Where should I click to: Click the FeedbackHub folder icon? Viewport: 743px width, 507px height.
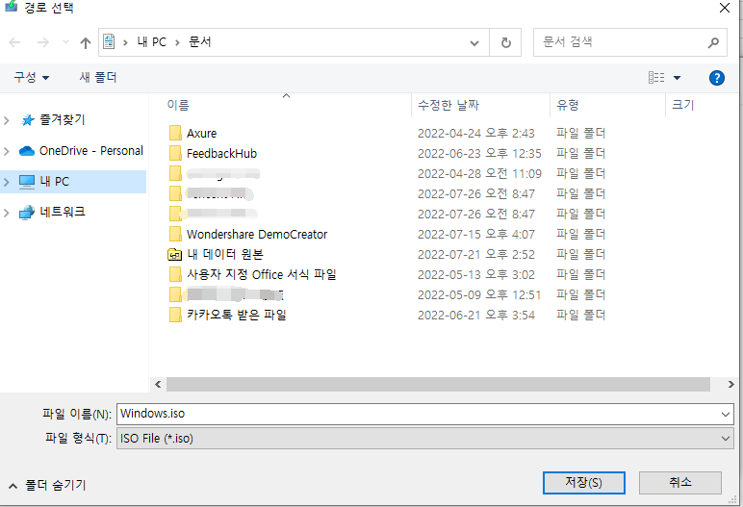[x=175, y=154]
